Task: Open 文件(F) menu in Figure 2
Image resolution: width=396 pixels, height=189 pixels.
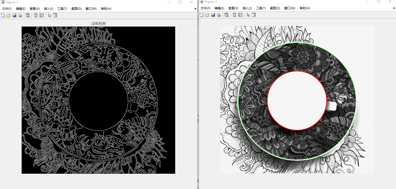Action: pyautogui.click(x=205, y=8)
